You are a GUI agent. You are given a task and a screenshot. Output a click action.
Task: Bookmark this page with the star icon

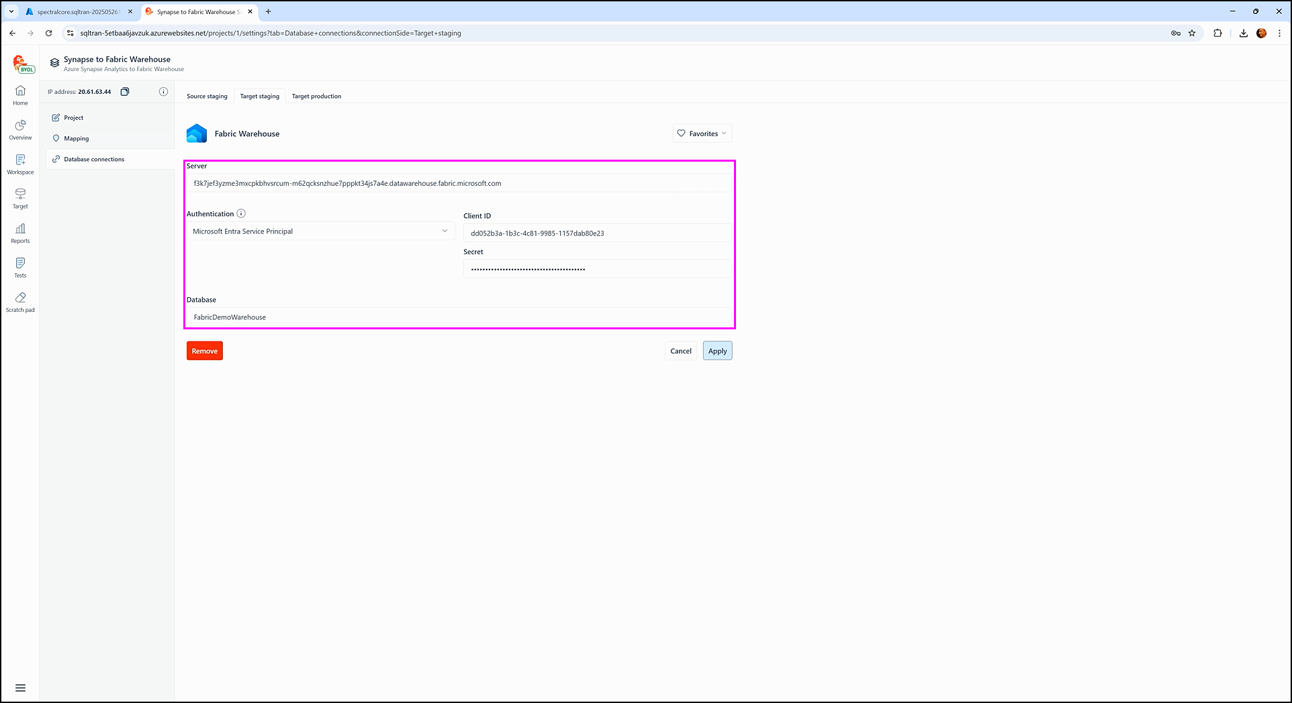pos(1192,33)
